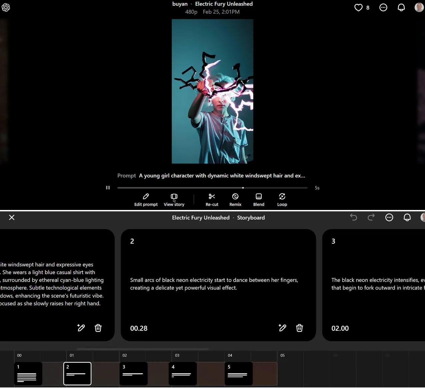Select timeline clip 3 thumbnail
The width and height of the screenshot is (425, 388).
133,374
